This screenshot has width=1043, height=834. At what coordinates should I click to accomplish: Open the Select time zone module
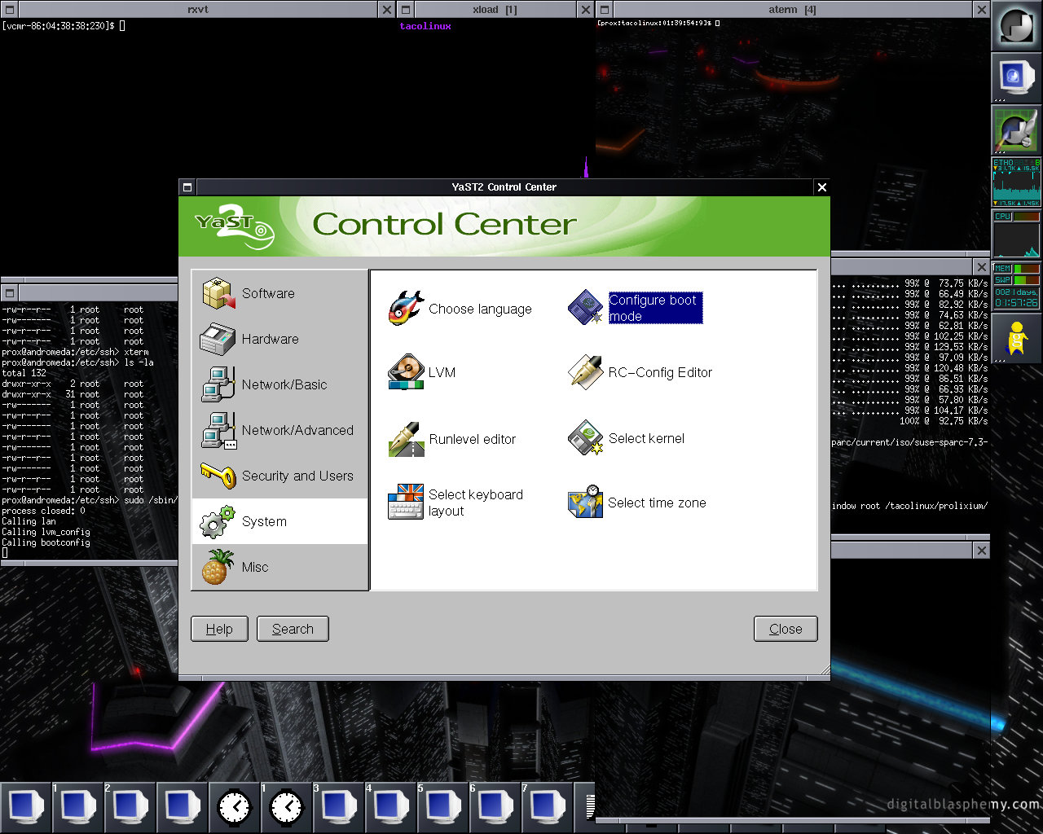(x=636, y=503)
